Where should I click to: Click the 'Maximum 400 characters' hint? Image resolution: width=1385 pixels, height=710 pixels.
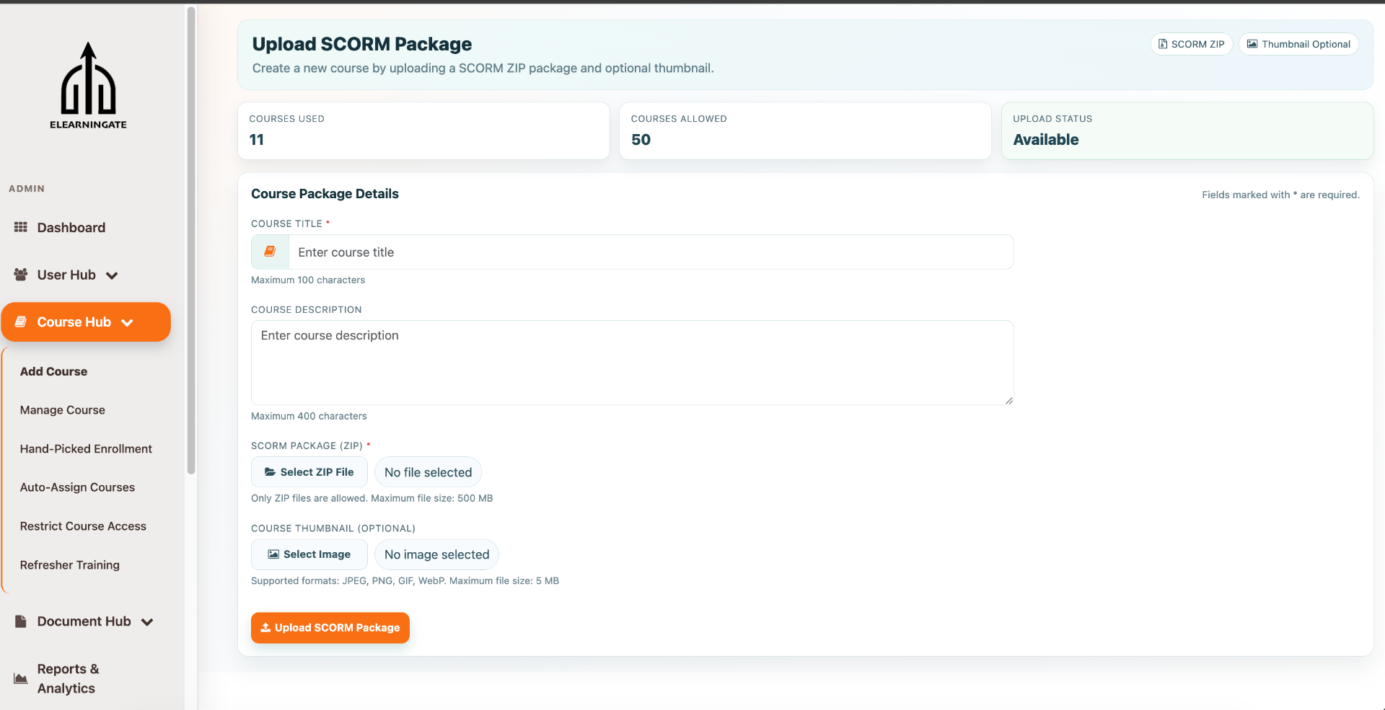pyautogui.click(x=309, y=417)
